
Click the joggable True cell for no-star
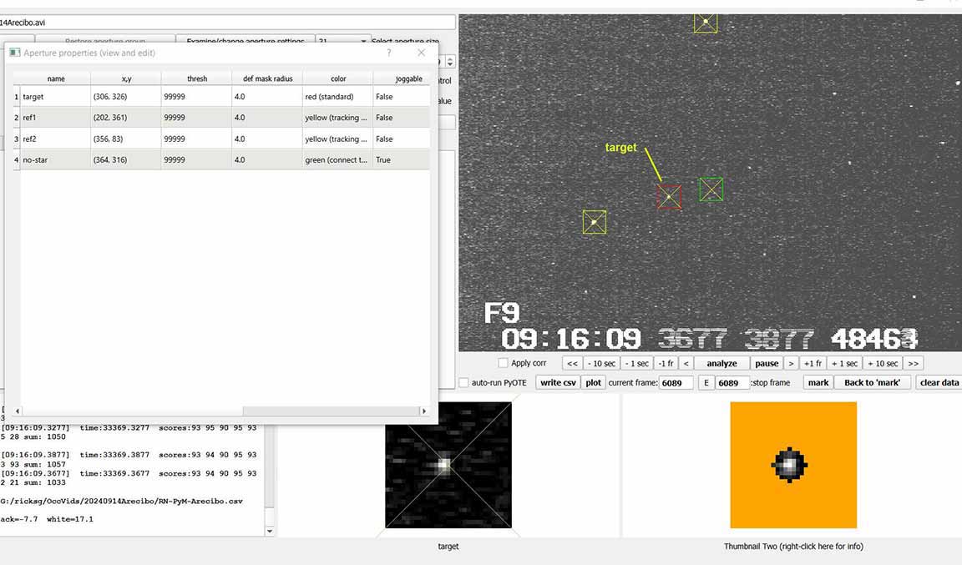pos(402,159)
